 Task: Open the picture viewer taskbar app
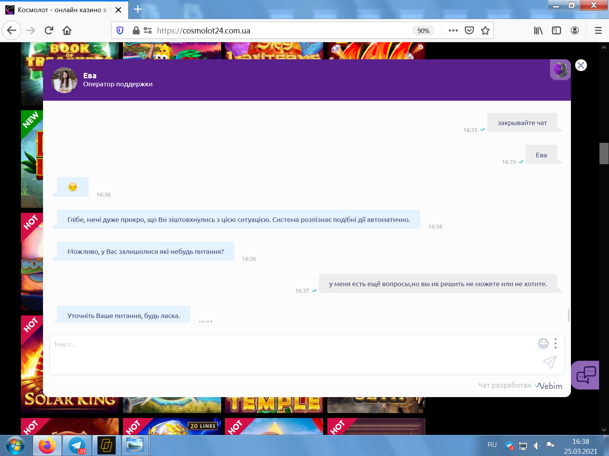click(136, 445)
